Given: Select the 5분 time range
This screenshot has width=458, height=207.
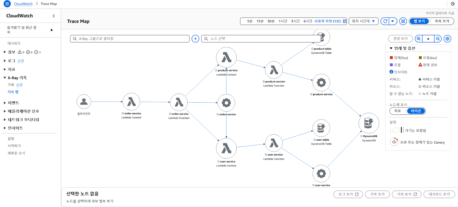Looking at the screenshot, I should [x=250, y=21].
